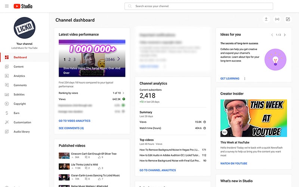Click the green Views status indicator
The image size is (299, 187).
[x=124, y=99]
